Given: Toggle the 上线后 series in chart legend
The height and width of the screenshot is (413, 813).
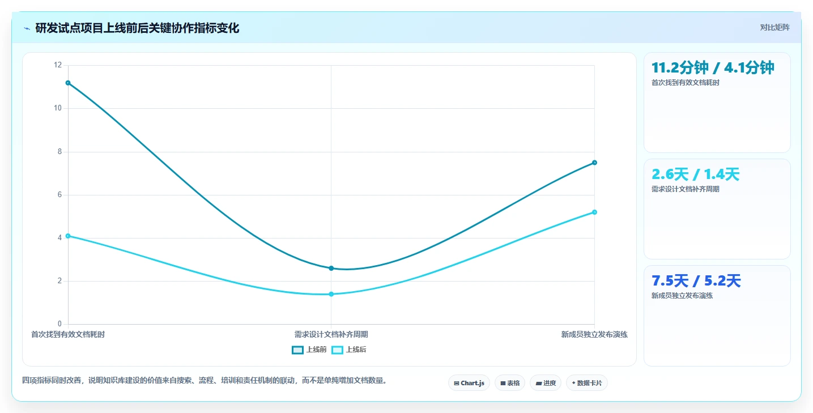Looking at the screenshot, I should (349, 350).
